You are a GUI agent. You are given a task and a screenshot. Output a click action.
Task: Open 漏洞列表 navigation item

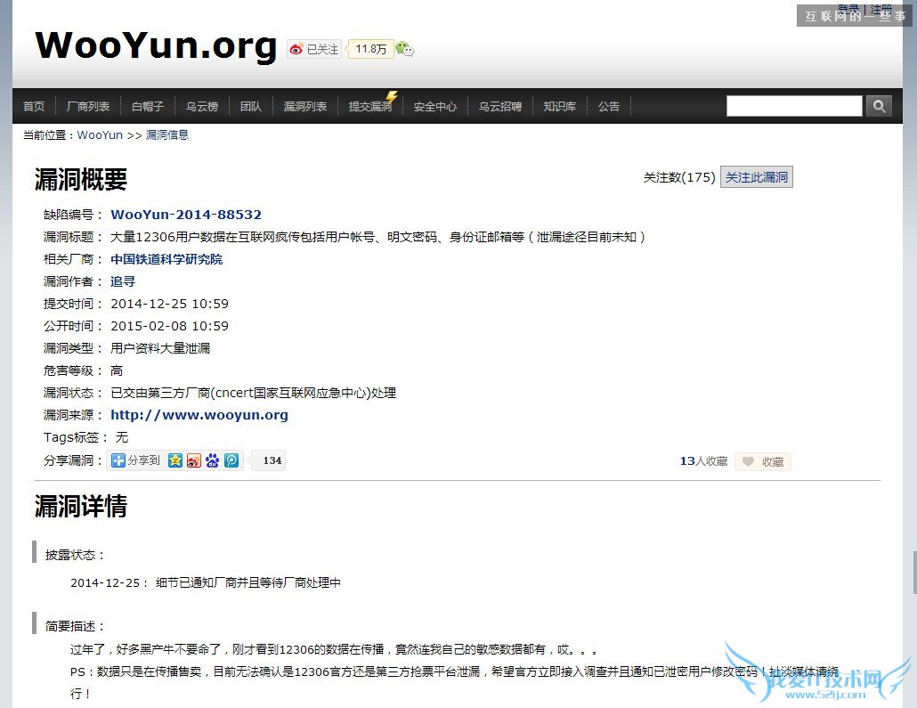[x=304, y=106]
